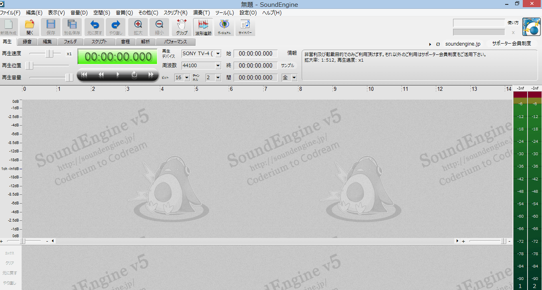Switch to the フォルダ tab
This screenshot has width=542, height=290.
pyautogui.click(x=70, y=42)
